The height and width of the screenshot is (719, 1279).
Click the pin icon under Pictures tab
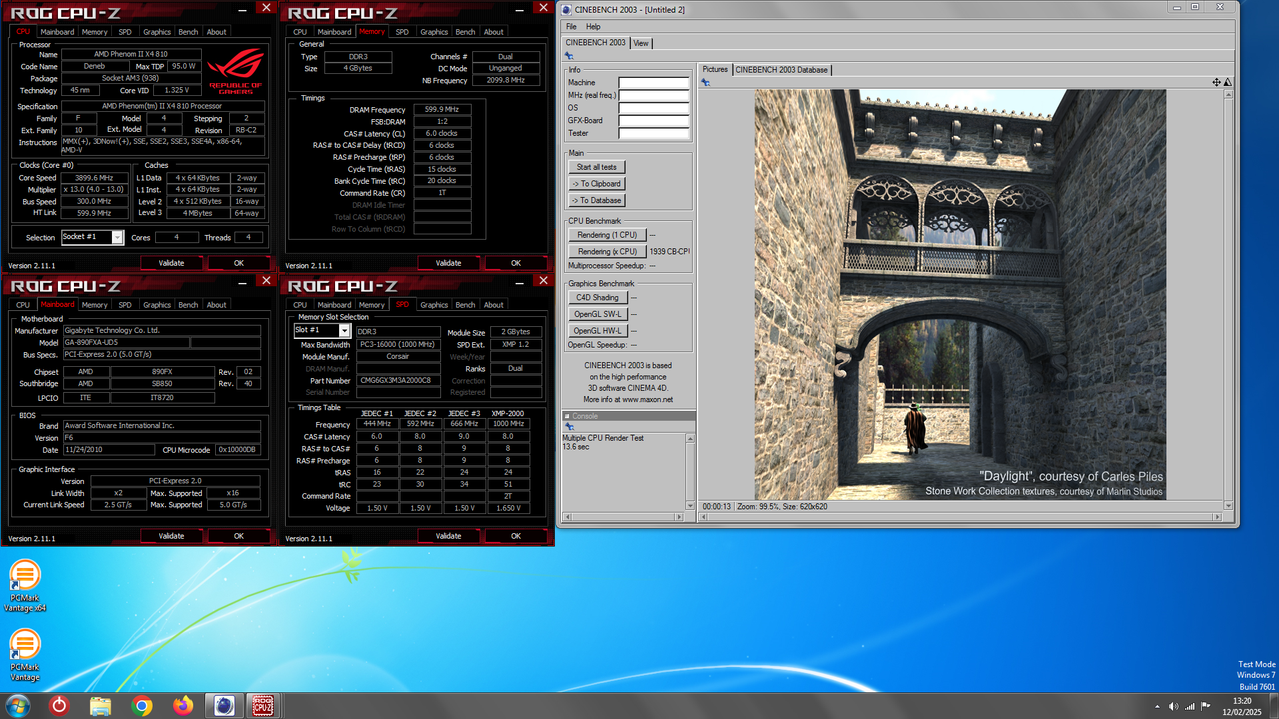[x=705, y=83]
